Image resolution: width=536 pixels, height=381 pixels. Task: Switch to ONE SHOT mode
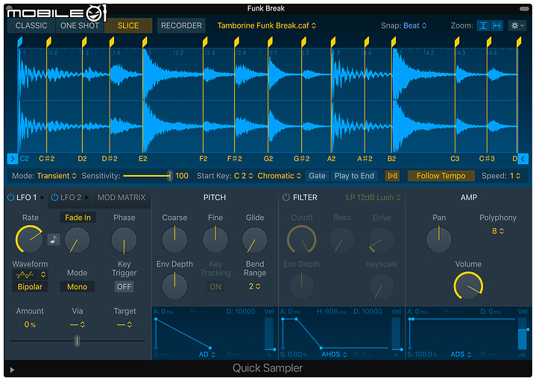tap(79, 25)
